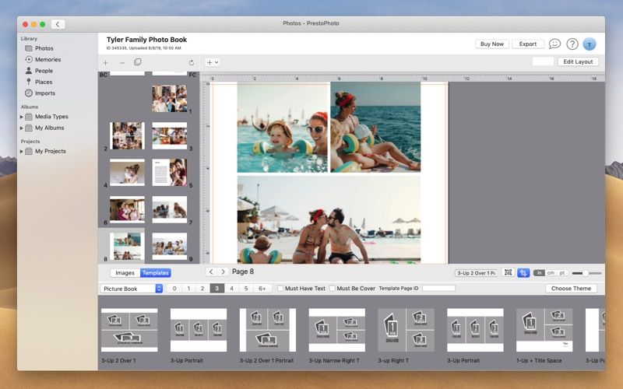This screenshot has width=623, height=389.
Task: Select the beach kiss photo on the canvas
Action: click(329, 220)
